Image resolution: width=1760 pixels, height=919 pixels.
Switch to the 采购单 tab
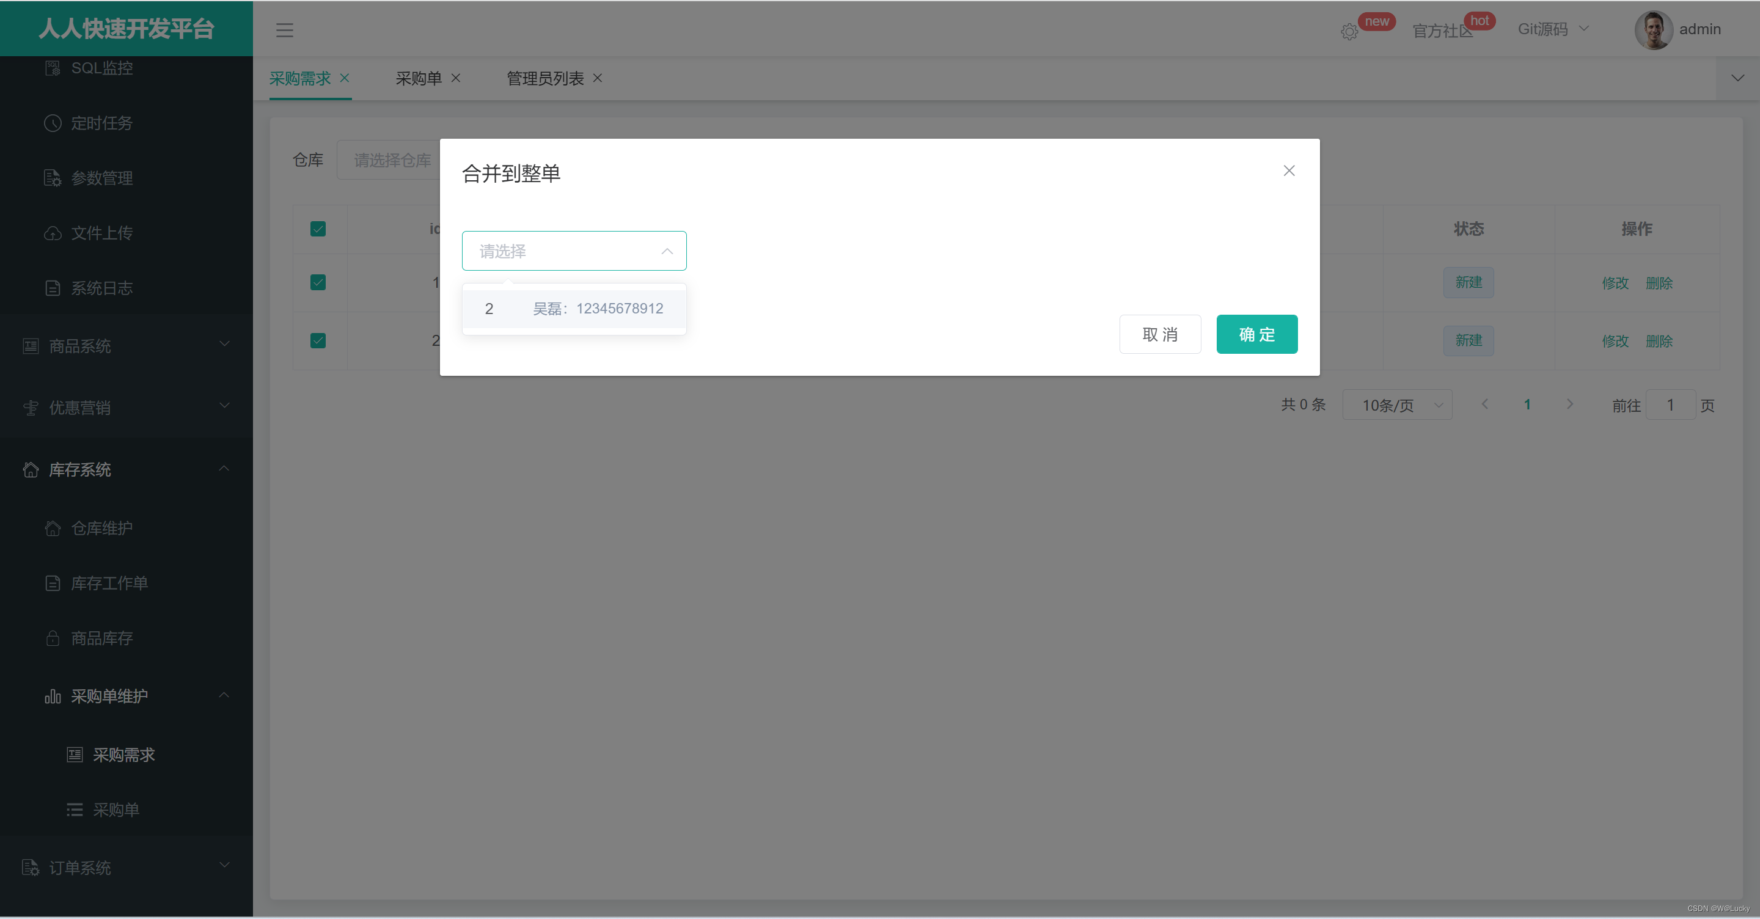418,79
